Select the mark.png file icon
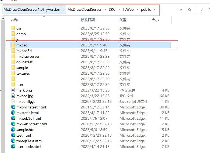210x153 pixels. click(x=13, y=90)
